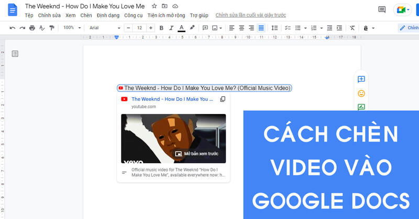
Task: Click the clear formatting icon
Action: [x=352, y=28]
